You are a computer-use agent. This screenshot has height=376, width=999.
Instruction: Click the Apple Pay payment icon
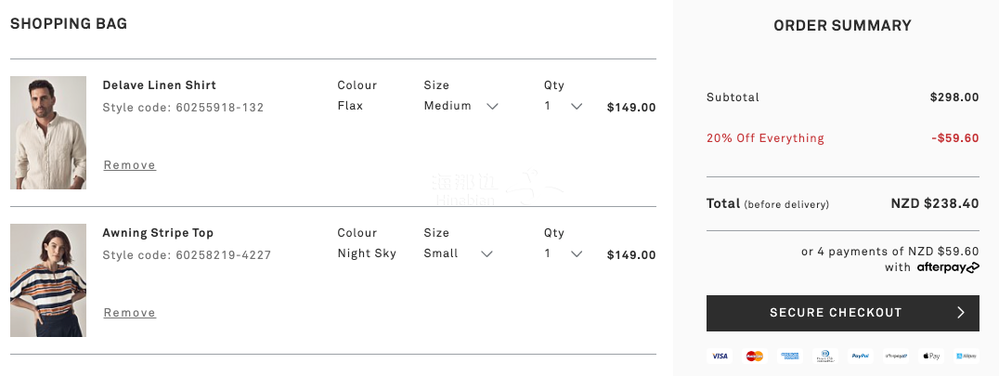point(931,357)
